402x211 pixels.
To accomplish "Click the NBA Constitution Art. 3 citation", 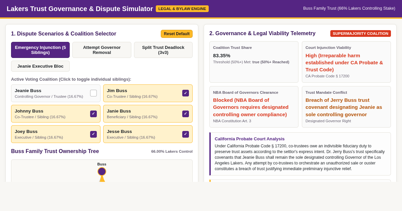I will (x=232, y=121).
